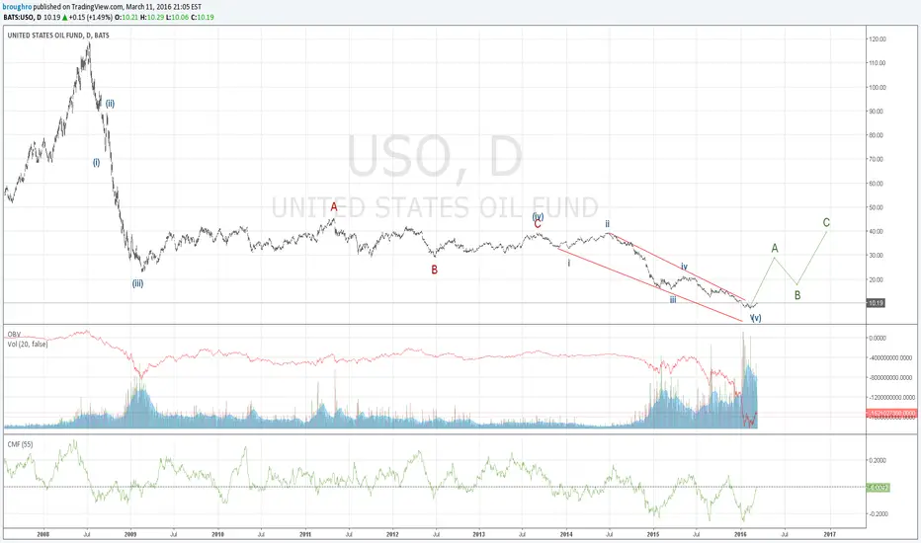This screenshot has width=921, height=543.
Task: Click the 2017 time axis label
Action: click(829, 535)
